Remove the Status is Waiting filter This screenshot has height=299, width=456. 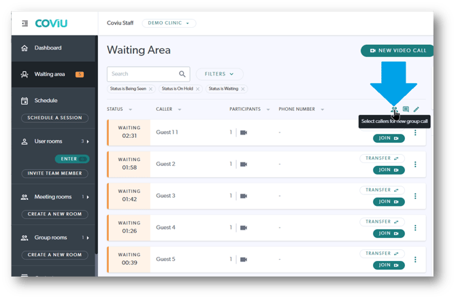(x=243, y=89)
